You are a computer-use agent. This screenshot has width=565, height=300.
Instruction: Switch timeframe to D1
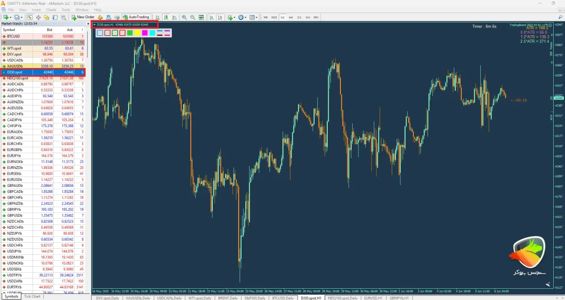[299, 17]
